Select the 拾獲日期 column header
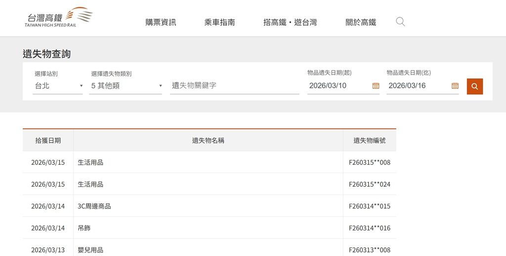The height and width of the screenshot is (256, 506). click(x=48, y=141)
